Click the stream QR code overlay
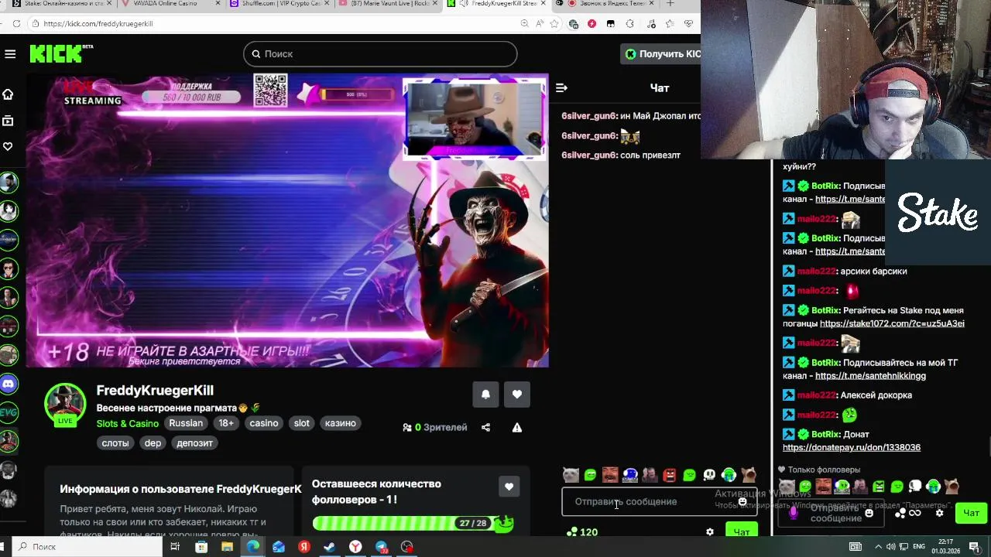991x557 pixels. coord(271,91)
